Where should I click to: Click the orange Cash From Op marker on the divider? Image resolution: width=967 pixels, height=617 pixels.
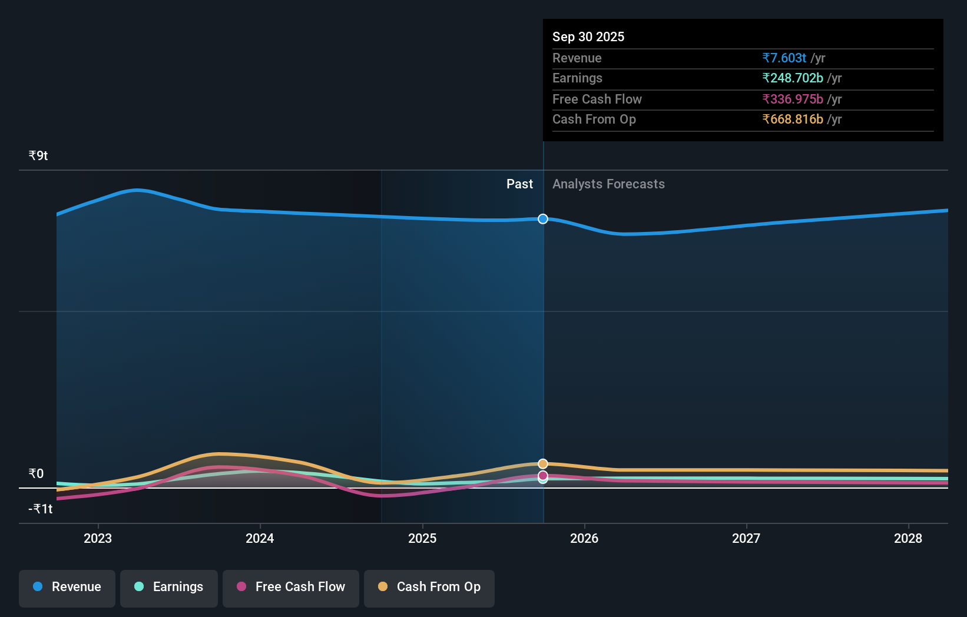click(542, 463)
